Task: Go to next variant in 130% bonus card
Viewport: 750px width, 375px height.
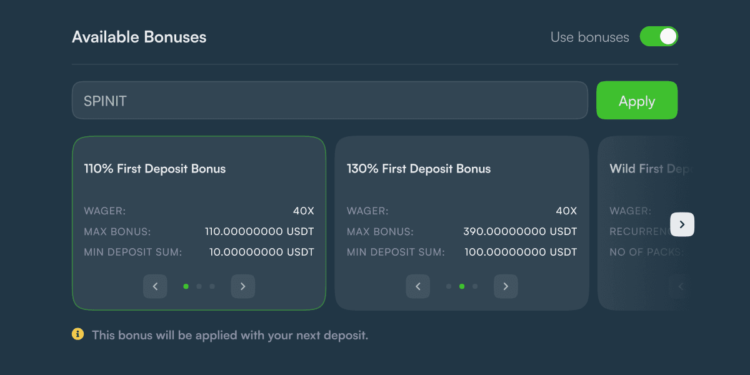Action: 506,287
